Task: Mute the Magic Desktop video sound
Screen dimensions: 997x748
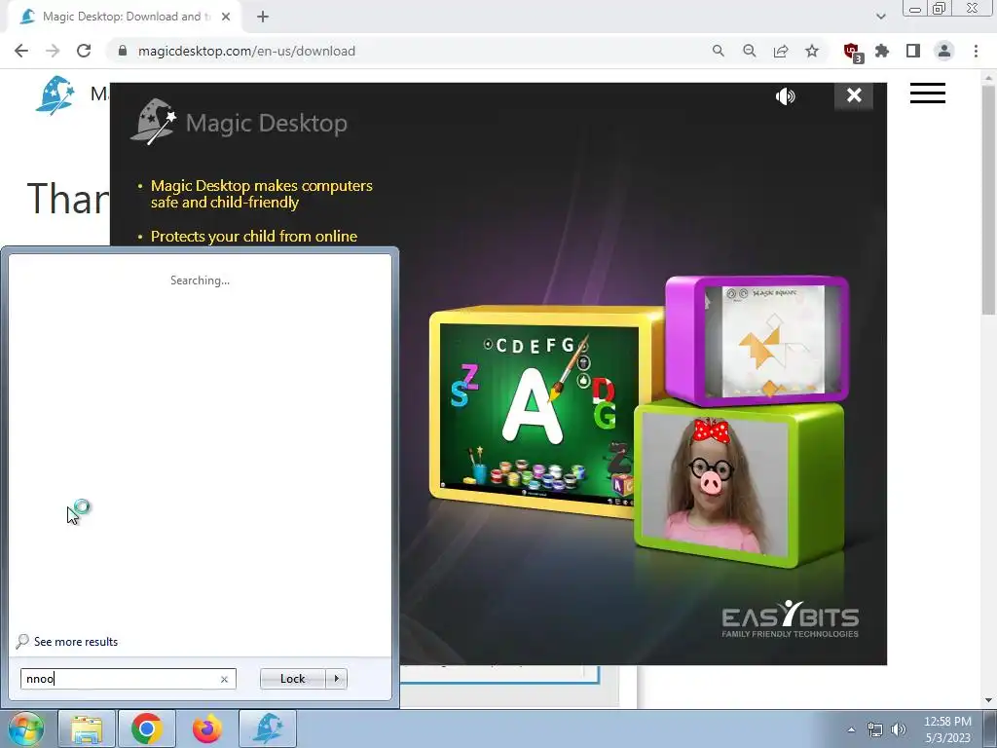Action: click(786, 96)
